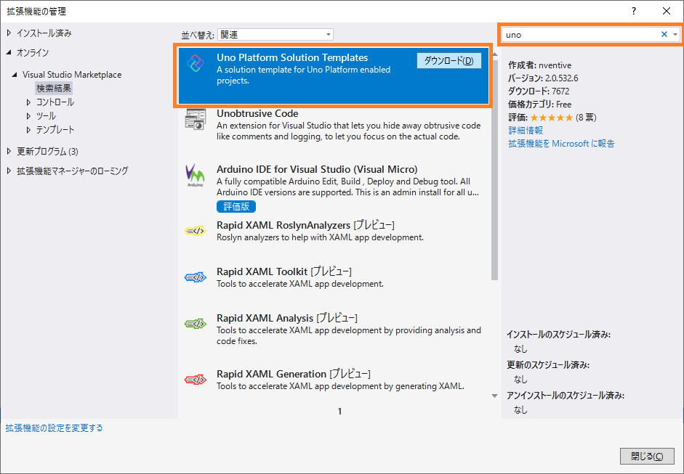Click the results list scrollbar down arrow
The height and width of the screenshot is (474, 684).
pos(495,396)
